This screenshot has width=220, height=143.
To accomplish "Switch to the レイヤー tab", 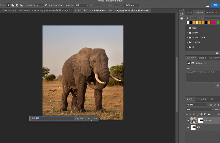I will point(191,99).
